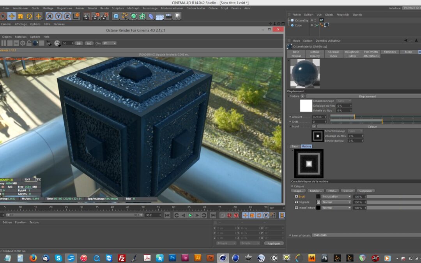Toggle X axis lock
421x263 pixels.
pyautogui.click(x=50, y=16)
